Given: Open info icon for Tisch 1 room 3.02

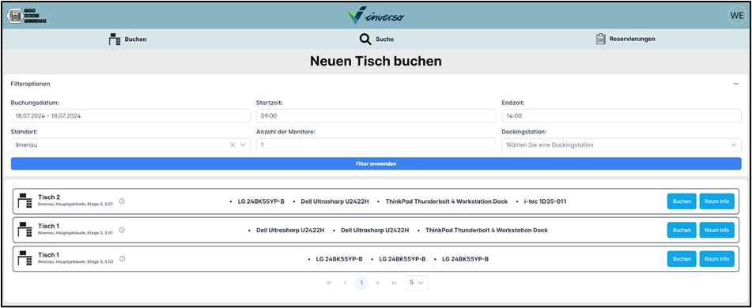Looking at the screenshot, I should (x=123, y=259).
